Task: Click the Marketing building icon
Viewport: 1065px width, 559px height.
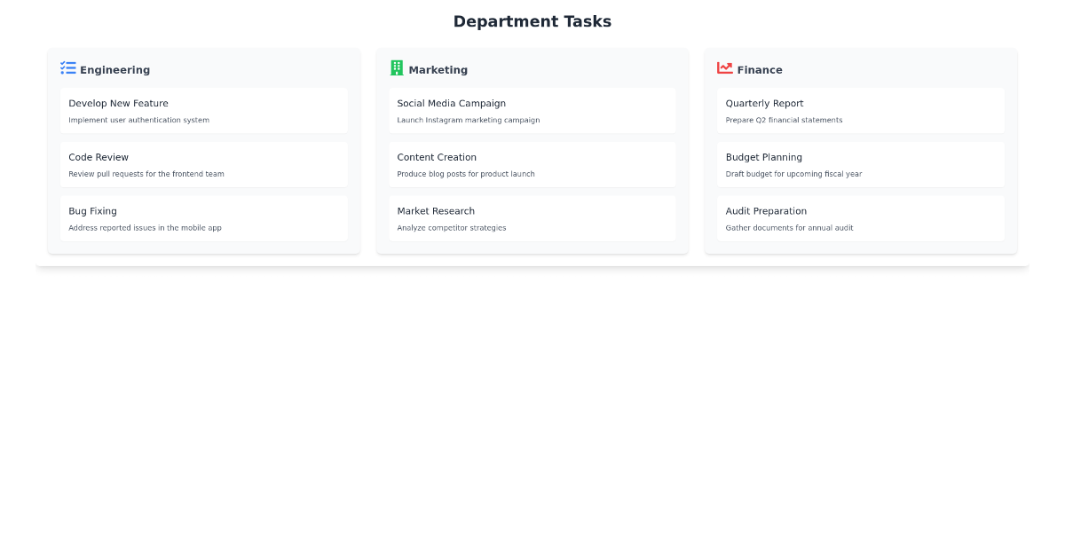Action: click(397, 66)
